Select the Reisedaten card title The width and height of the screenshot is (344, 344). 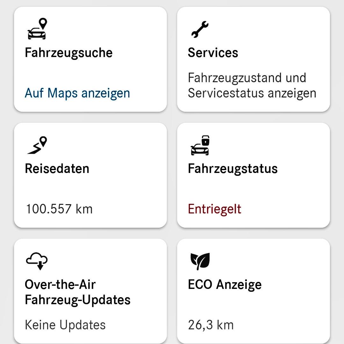tap(57, 168)
